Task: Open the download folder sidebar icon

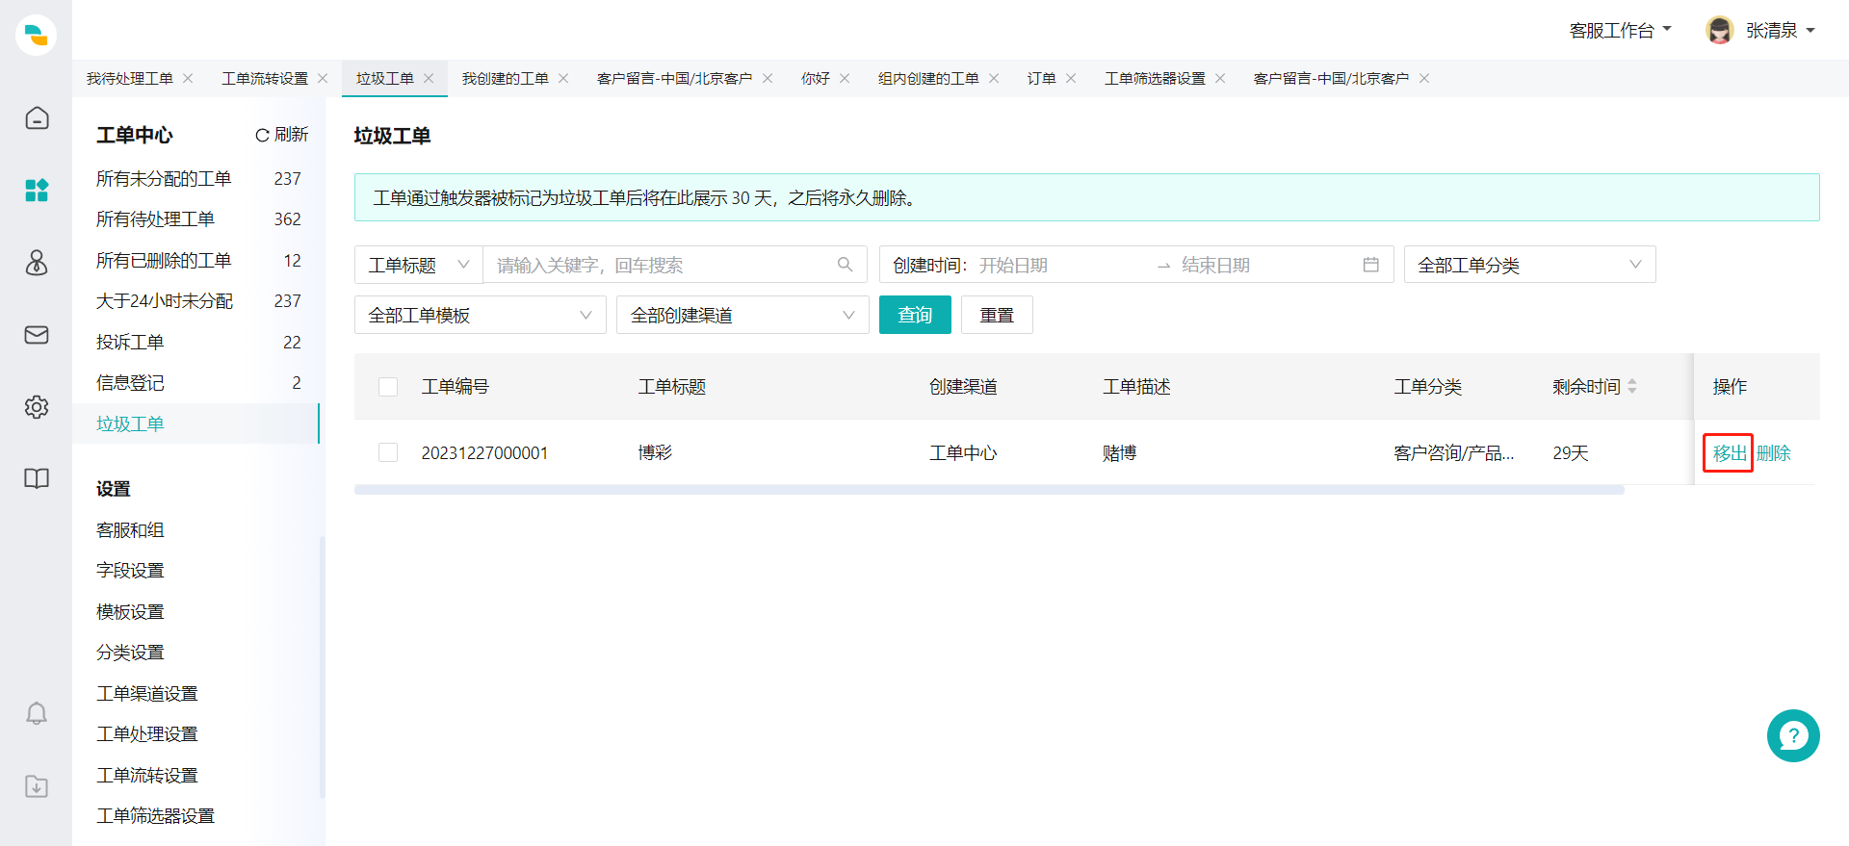Action: tap(37, 786)
